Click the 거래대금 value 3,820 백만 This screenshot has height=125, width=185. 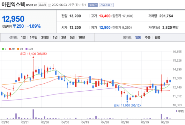[x=170, y=27]
